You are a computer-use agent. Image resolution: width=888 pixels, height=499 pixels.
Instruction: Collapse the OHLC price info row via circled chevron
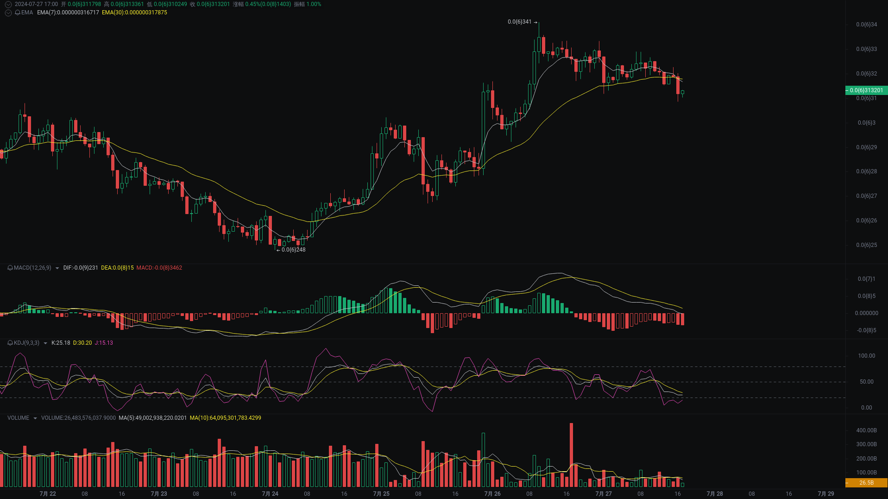click(x=8, y=5)
